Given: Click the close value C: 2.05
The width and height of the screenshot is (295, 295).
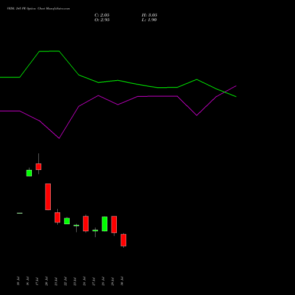Looking at the screenshot, I should tap(102, 15).
